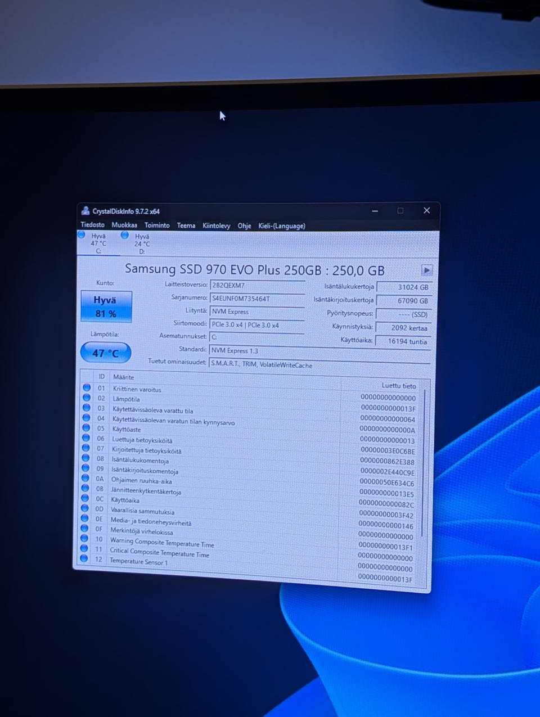
Task: Click status dot for Temperature Sensor 1
Action: click(x=84, y=558)
